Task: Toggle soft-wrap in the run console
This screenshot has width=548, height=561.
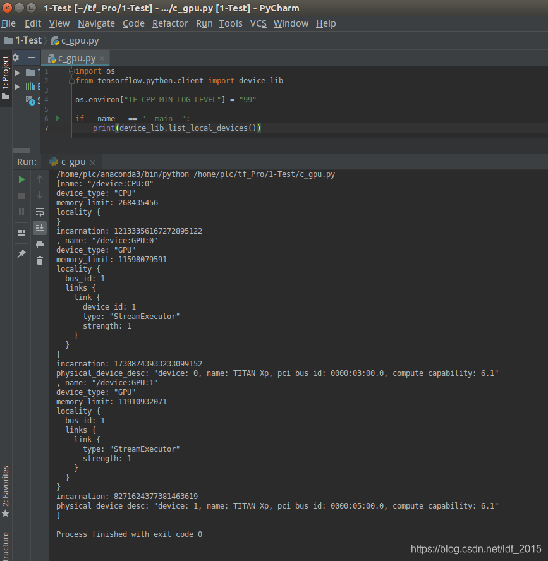Action: (x=40, y=212)
